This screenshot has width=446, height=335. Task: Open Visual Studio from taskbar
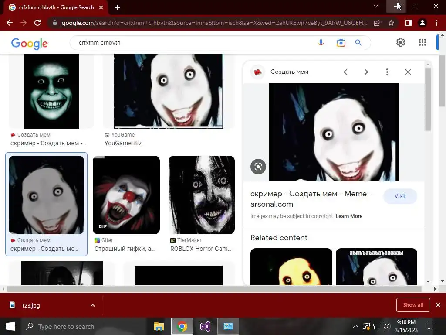pyautogui.click(x=205, y=326)
